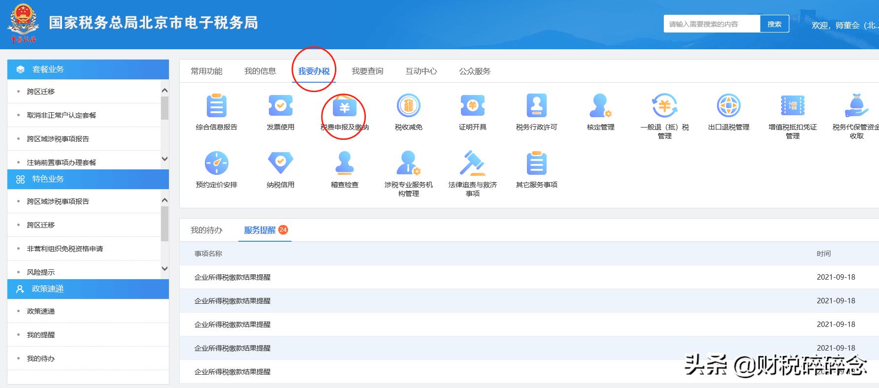Click 政策速递 panel header icon
Image resolution: width=879 pixels, height=388 pixels.
(x=20, y=289)
